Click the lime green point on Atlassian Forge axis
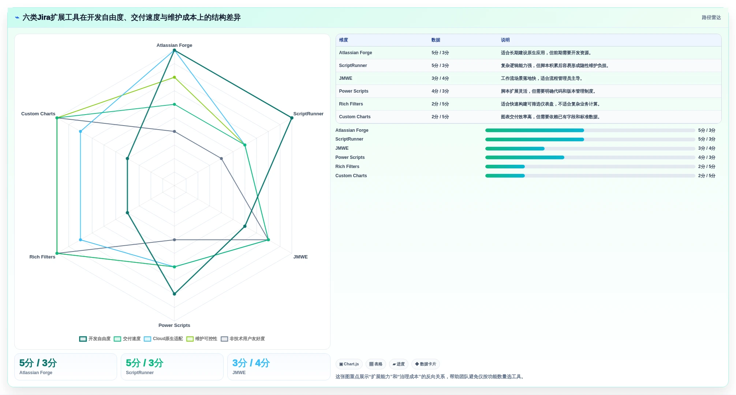The height and width of the screenshot is (395, 736). [x=174, y=77]
